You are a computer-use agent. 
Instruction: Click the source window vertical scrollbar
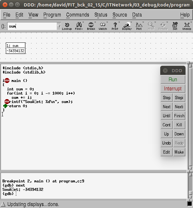190,117
